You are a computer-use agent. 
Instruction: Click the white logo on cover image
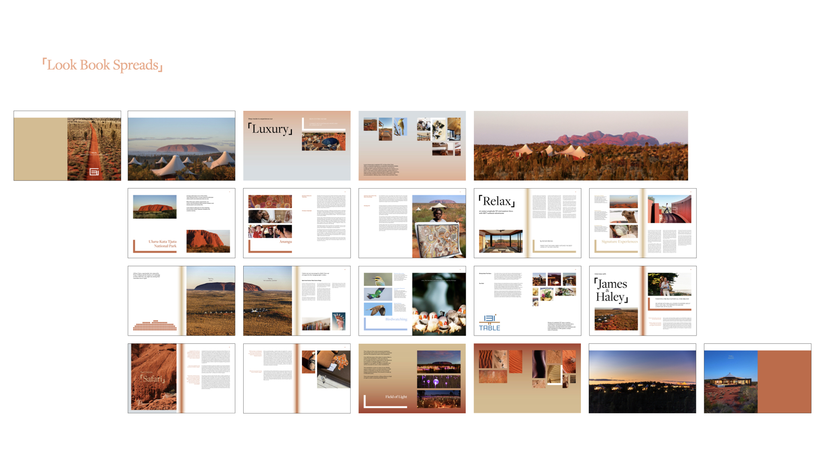click(94, 172)
